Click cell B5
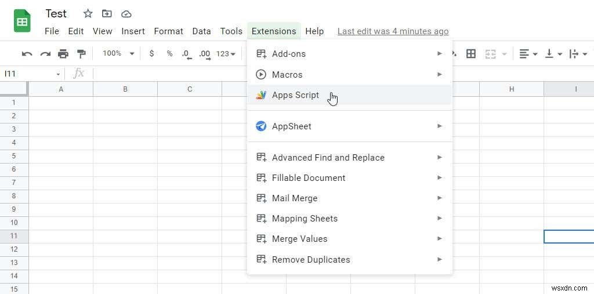The width and height of the screenshot is (594, 294). coord(125,156)
